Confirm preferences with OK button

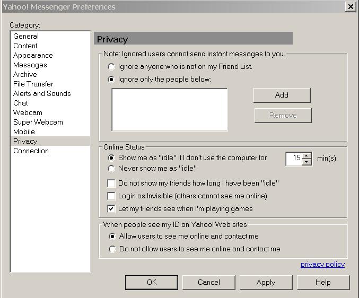[x=152, y=282]
